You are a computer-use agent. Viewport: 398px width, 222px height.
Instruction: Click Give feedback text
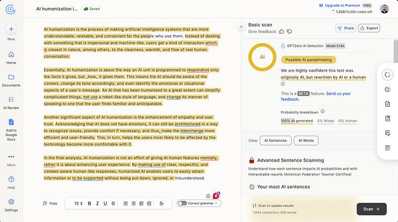pos(262,32)
